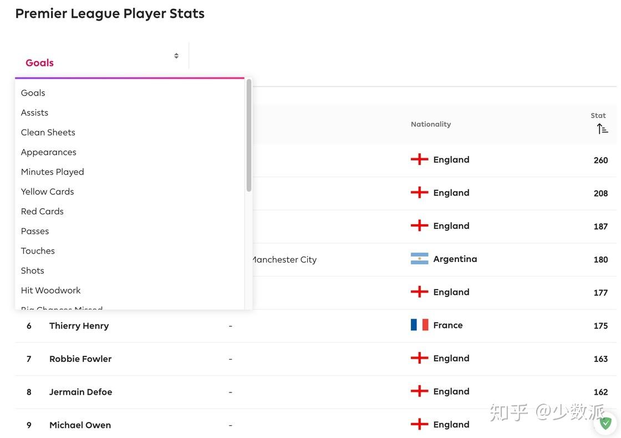Choose Minutes Played option
The height and width of the screenshot is (438, 621).
[x=52, y=172]
